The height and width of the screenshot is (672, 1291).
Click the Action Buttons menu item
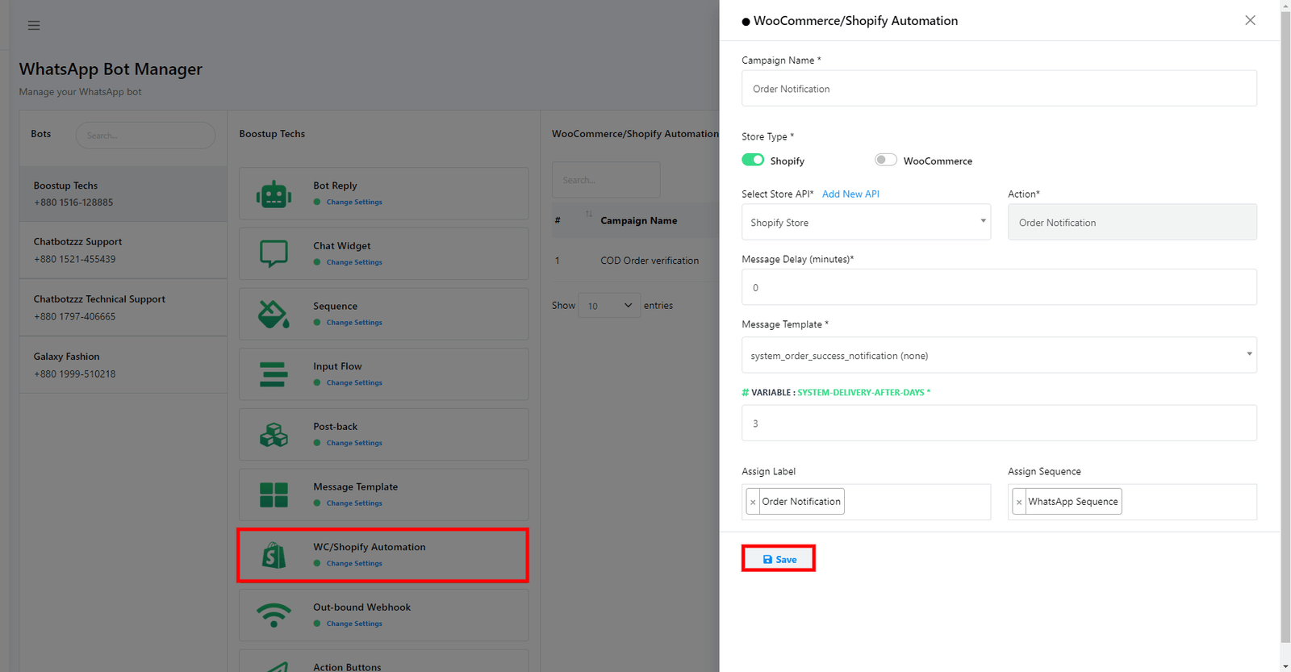383,661
